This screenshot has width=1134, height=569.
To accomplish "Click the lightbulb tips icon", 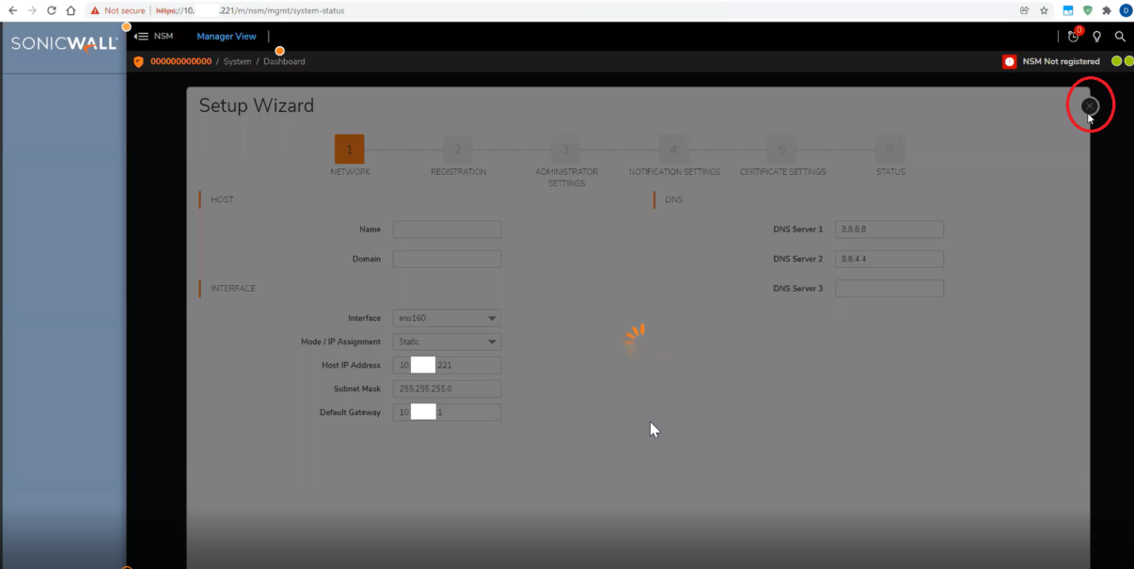I will [1096, 37].
